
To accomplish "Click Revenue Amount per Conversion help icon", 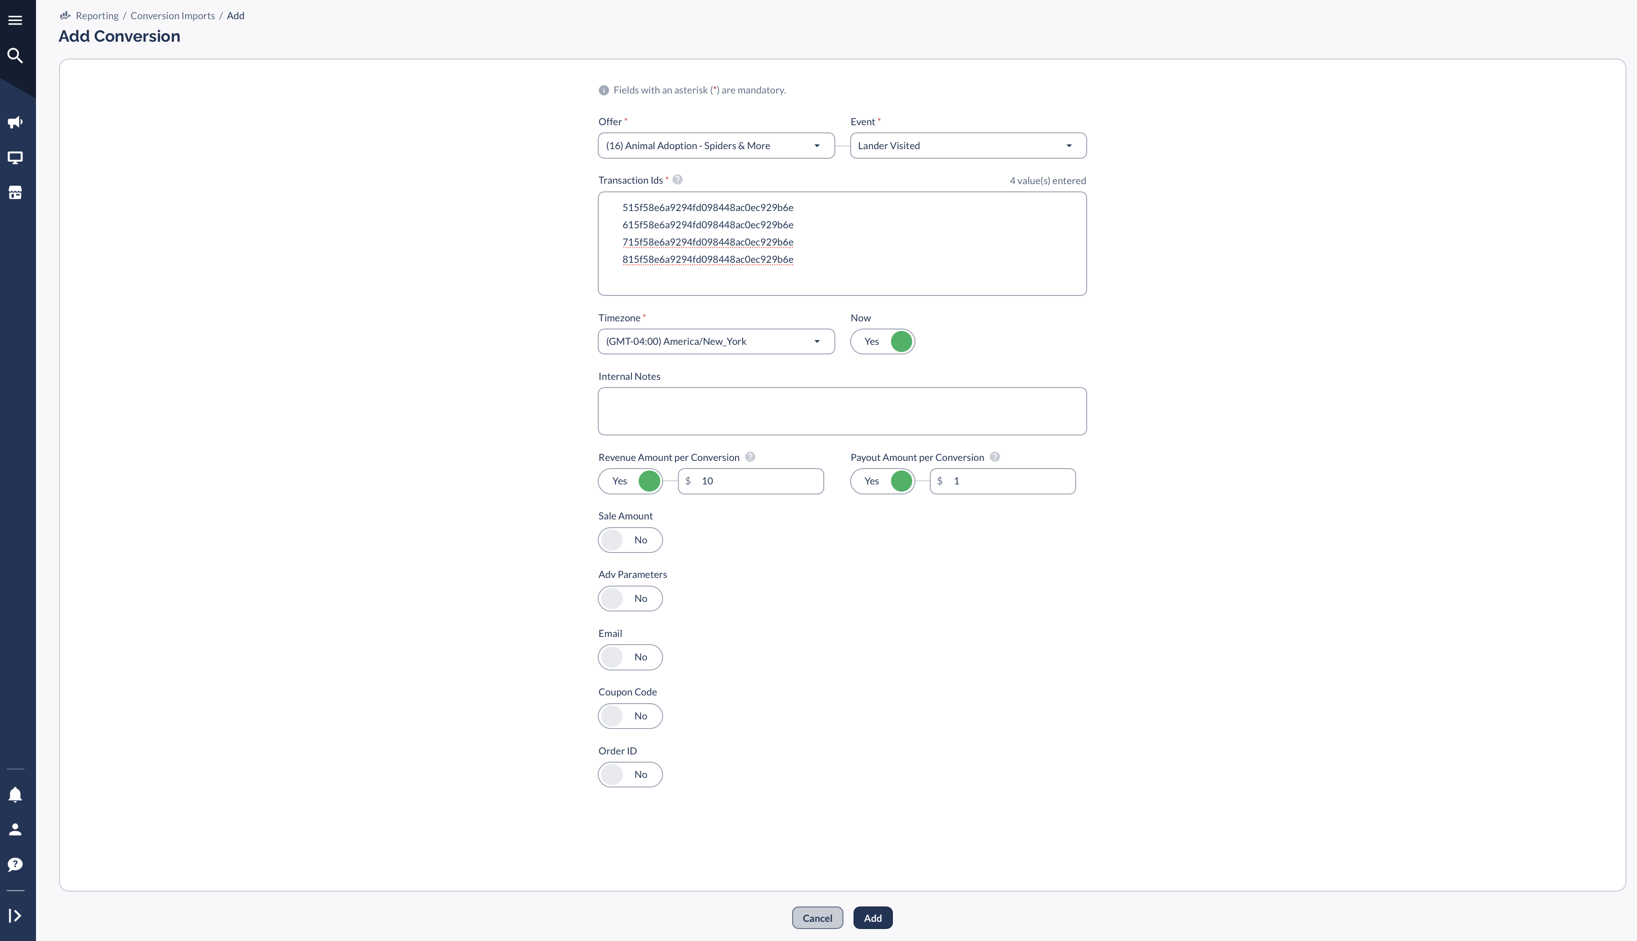I will pyautogui.click(x=750, y=457).
